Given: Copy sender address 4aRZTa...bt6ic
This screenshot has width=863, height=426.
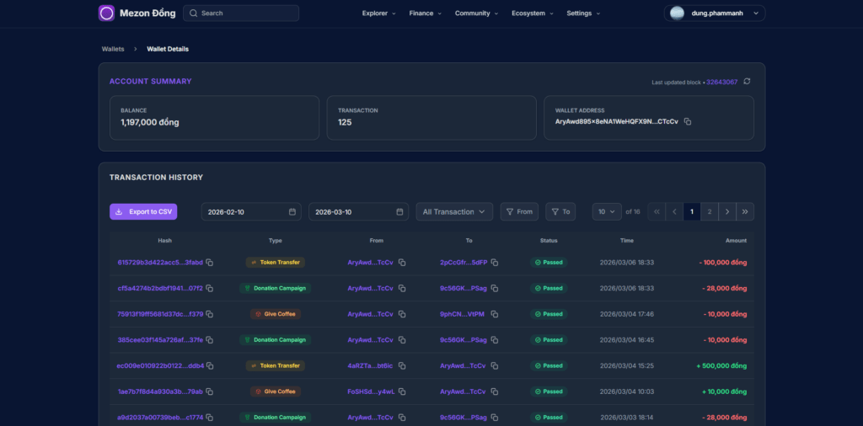Looking at the screenshot, I should tap(402, 366).
